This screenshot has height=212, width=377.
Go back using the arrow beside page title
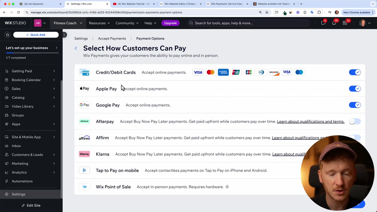[76, 48]
